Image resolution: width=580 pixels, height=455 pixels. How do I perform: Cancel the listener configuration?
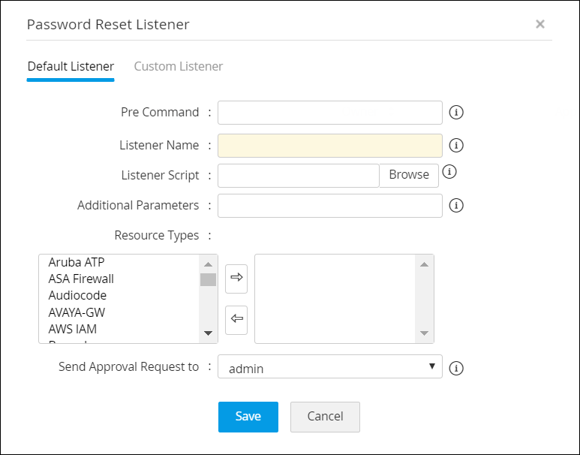(325, 417)
